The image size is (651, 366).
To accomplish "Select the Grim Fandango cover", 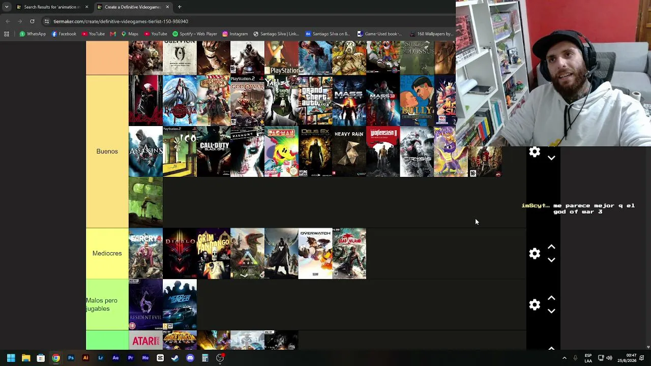I will (214, 254).
